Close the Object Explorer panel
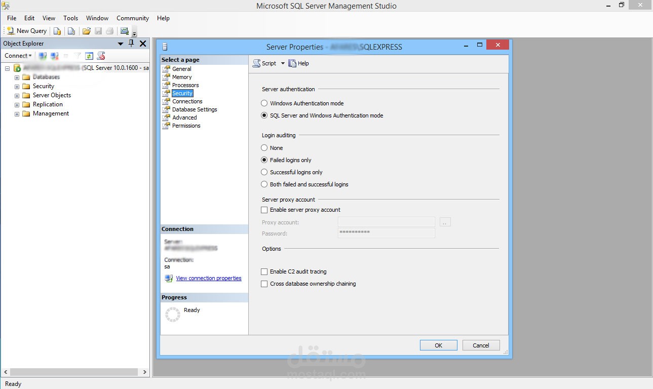653x389 pixels. tap(143, 44)
